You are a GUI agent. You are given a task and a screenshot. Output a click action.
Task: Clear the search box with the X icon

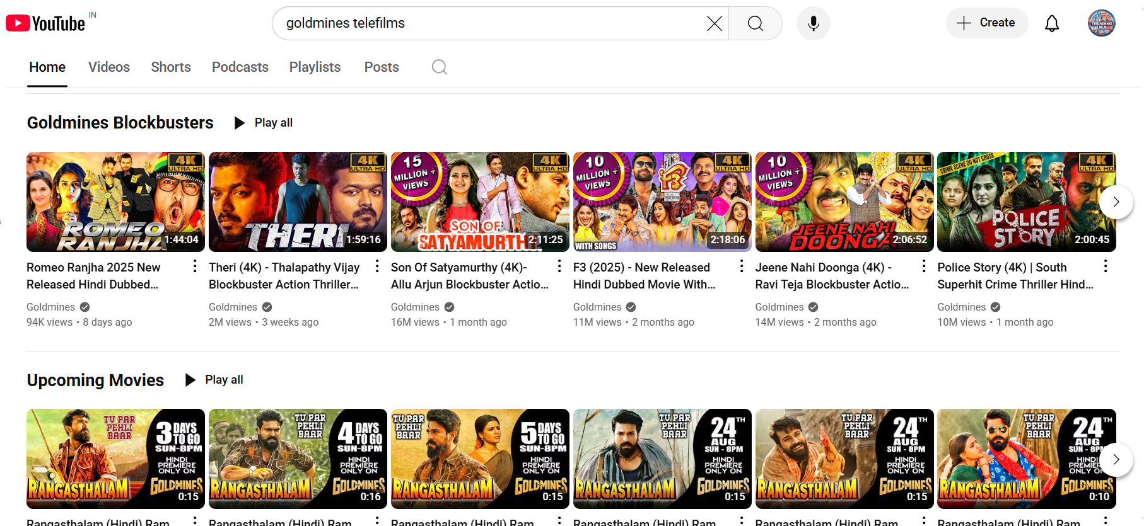(x=715, y=24)
